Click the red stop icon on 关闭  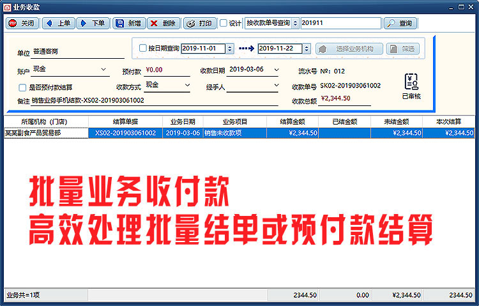click(13, 23)
